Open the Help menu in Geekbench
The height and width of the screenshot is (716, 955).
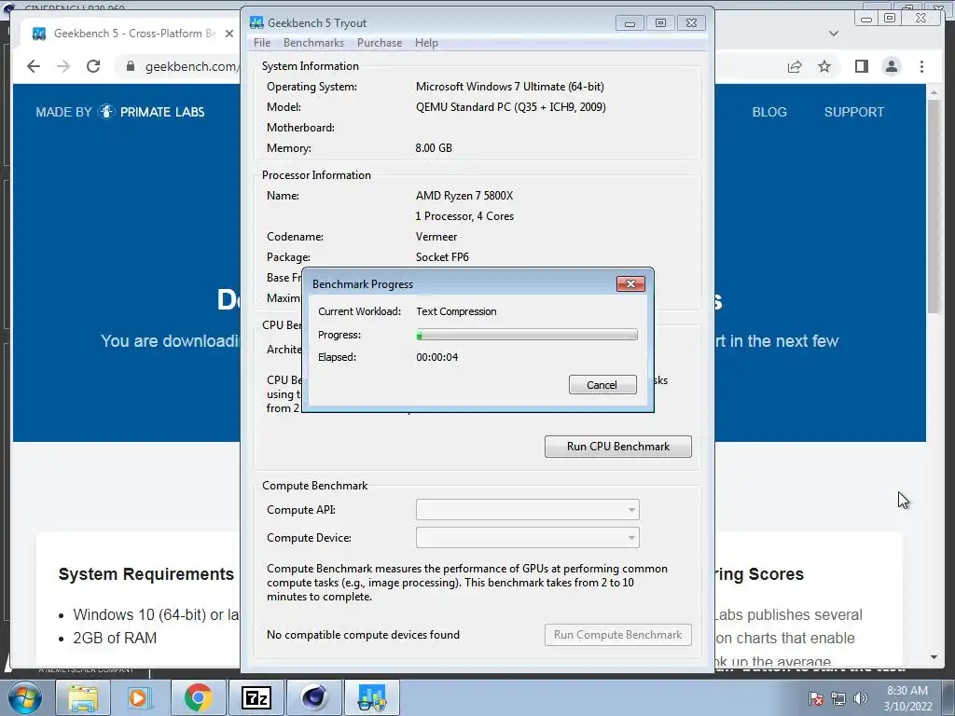[x=426, y=43]
